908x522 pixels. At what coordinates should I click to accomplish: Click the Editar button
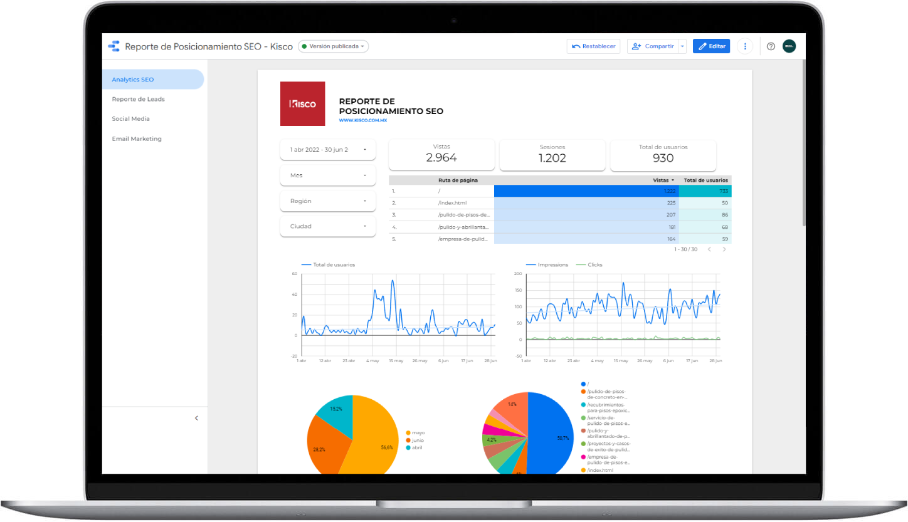tap(711, 46)
